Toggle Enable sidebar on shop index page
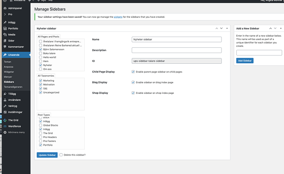 [x=133, y=93]
